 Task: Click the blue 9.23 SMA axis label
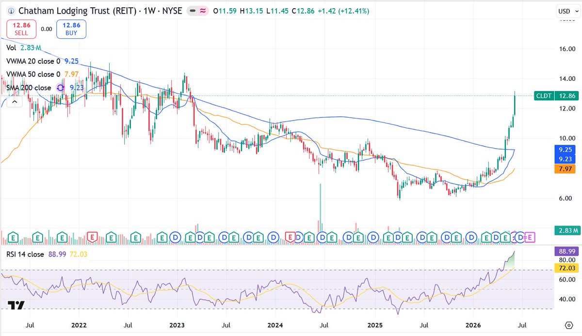[565, 158]
